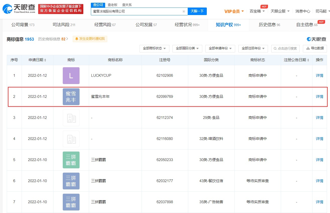Click the placeholder trademark image for 62116080
Screen dimensions: 330x213
[71, 139]
